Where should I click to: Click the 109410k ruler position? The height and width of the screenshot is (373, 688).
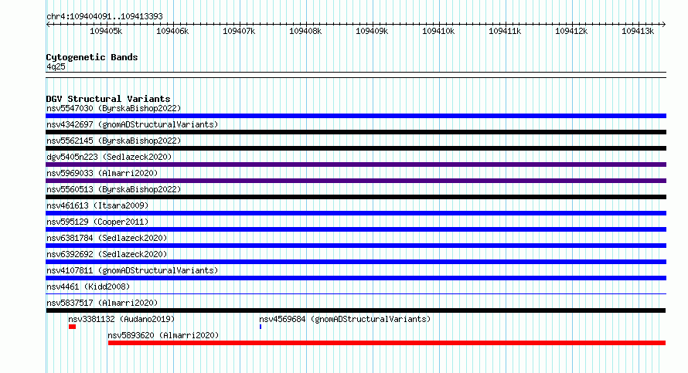pos(438,31)
